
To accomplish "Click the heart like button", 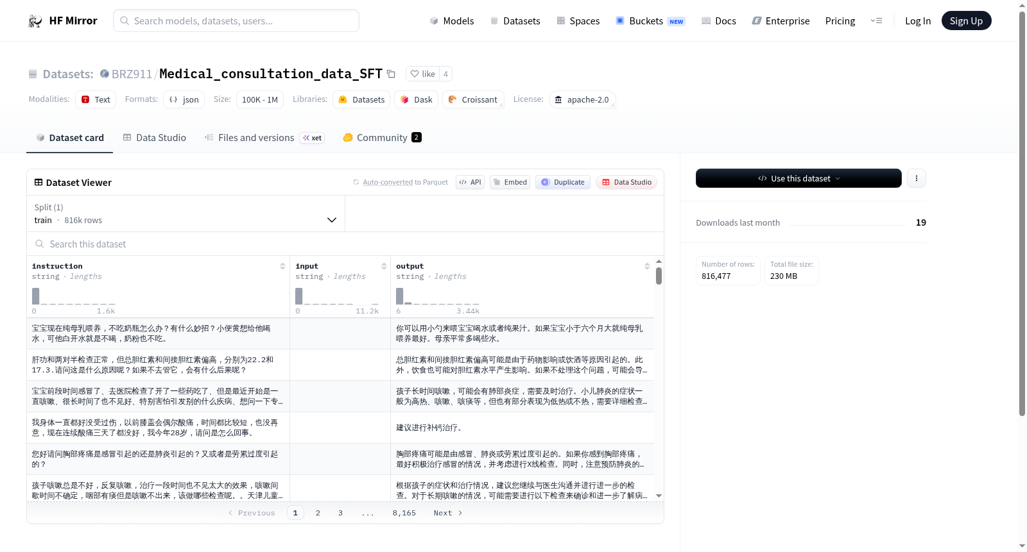I will [423, 74].
